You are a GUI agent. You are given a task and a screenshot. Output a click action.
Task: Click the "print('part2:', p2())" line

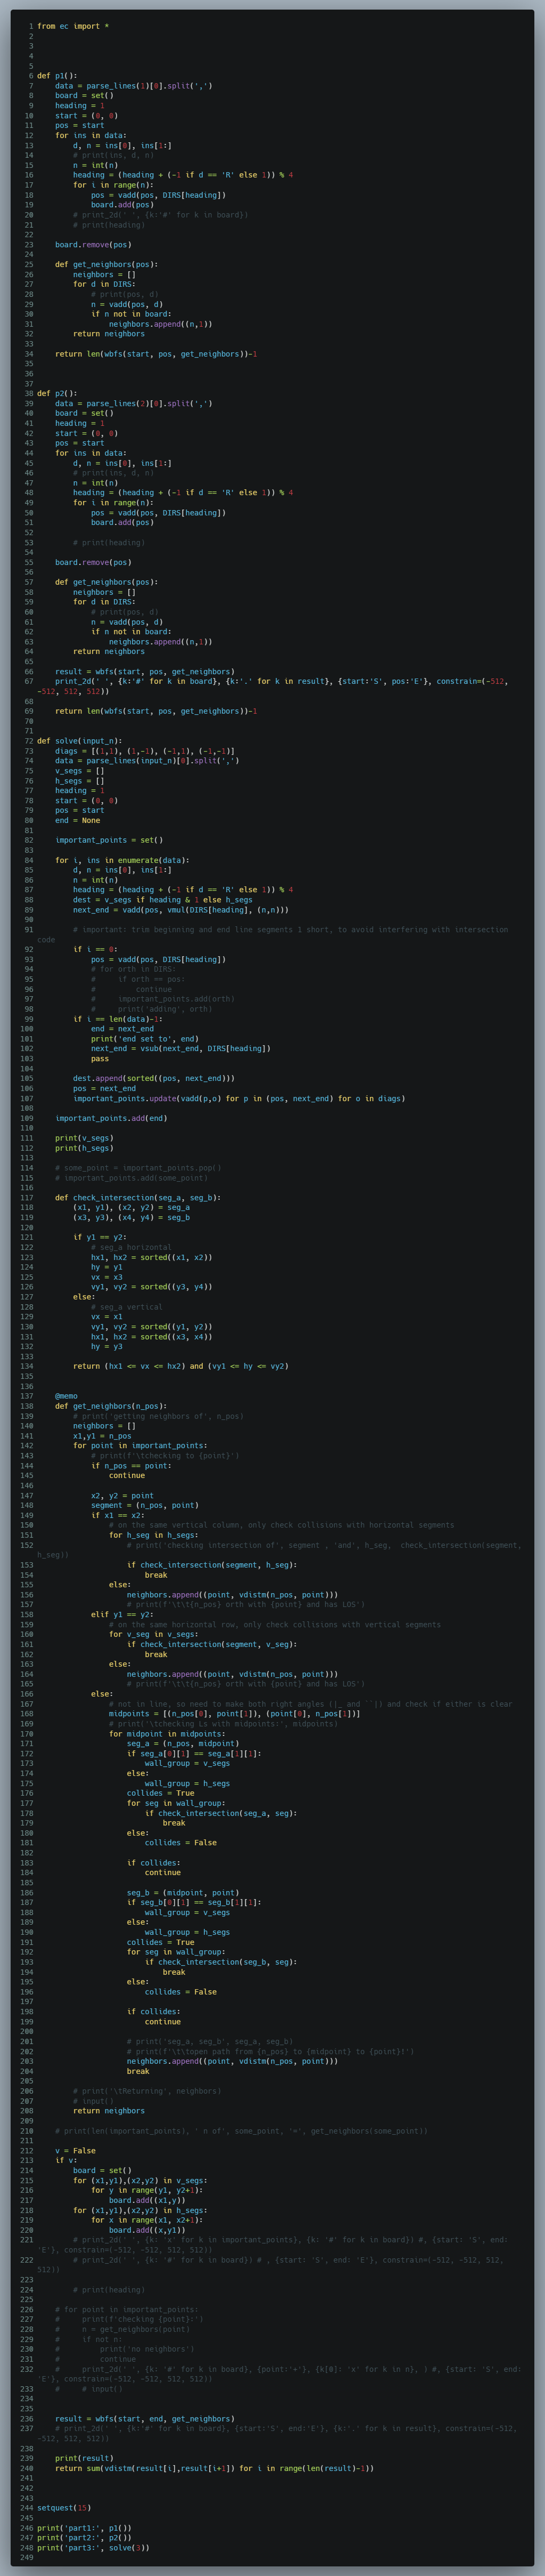84,2538
